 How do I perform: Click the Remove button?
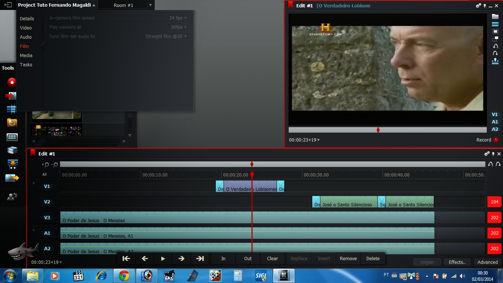pos(348,259)
